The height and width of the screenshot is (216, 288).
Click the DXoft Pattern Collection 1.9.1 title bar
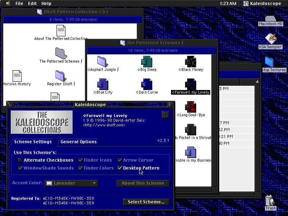point(73,12)
